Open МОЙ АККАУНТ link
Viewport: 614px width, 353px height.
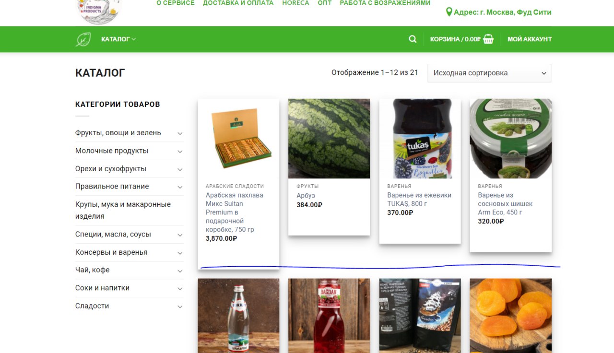[530, 39]
